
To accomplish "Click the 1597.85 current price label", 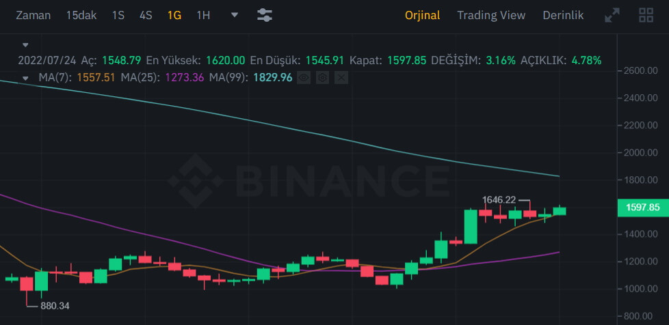I will 642,208.
